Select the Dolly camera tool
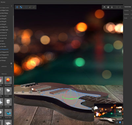 click(x=112, y=7)
